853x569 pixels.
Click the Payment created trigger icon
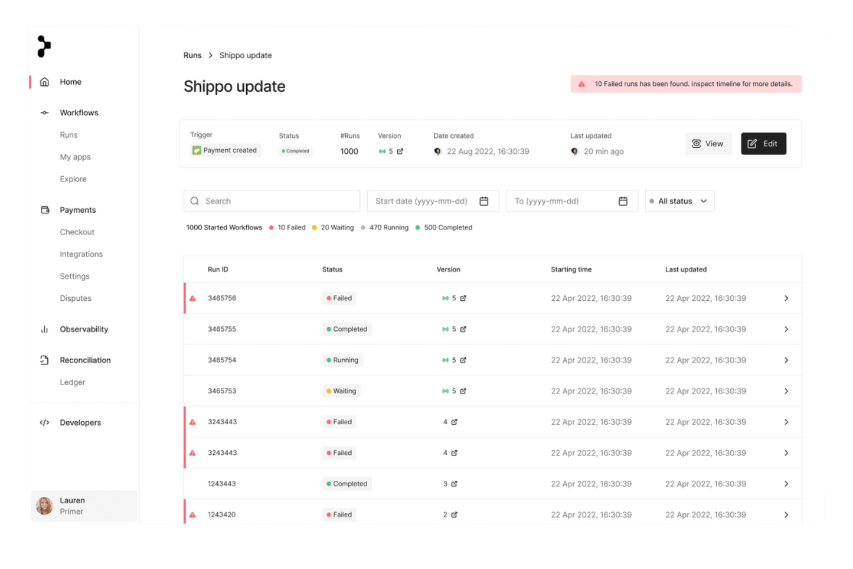pos(197,150)
